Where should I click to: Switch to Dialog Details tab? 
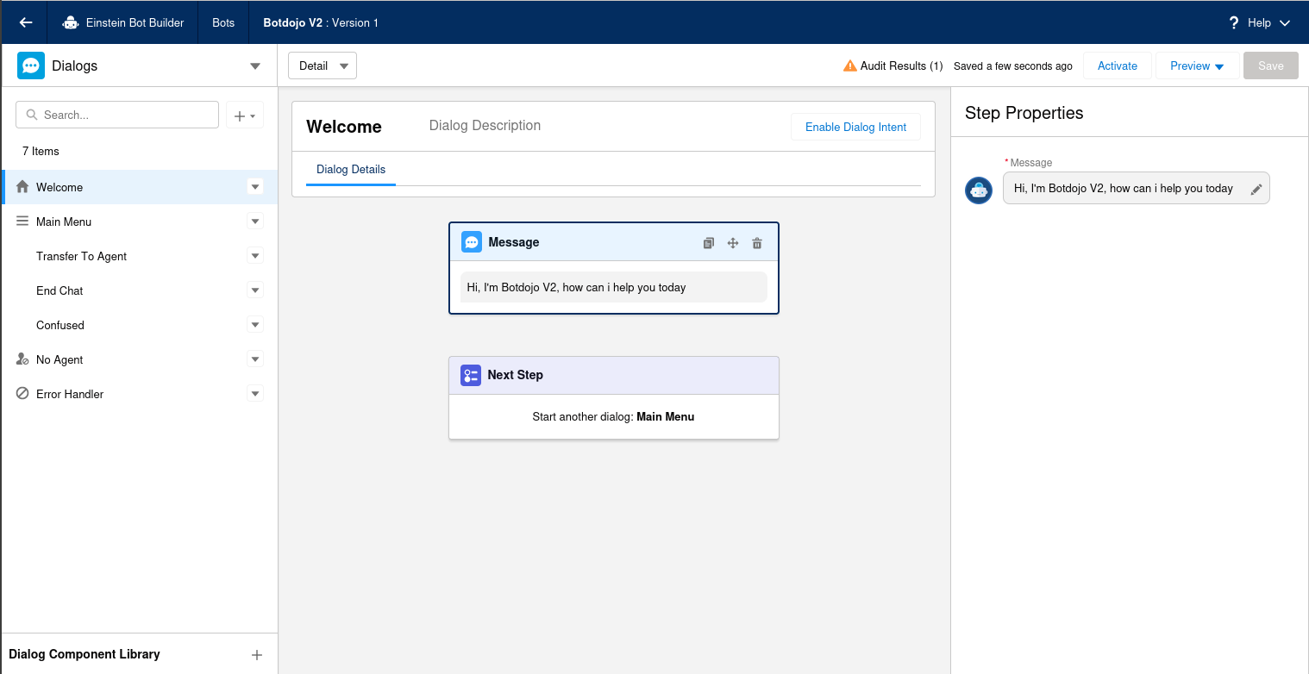click(351, 170)
